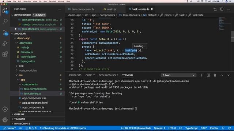Click synchronize changes cloud icon
Image resolution: width=234 pixels, height=131 pixels.
20,128
